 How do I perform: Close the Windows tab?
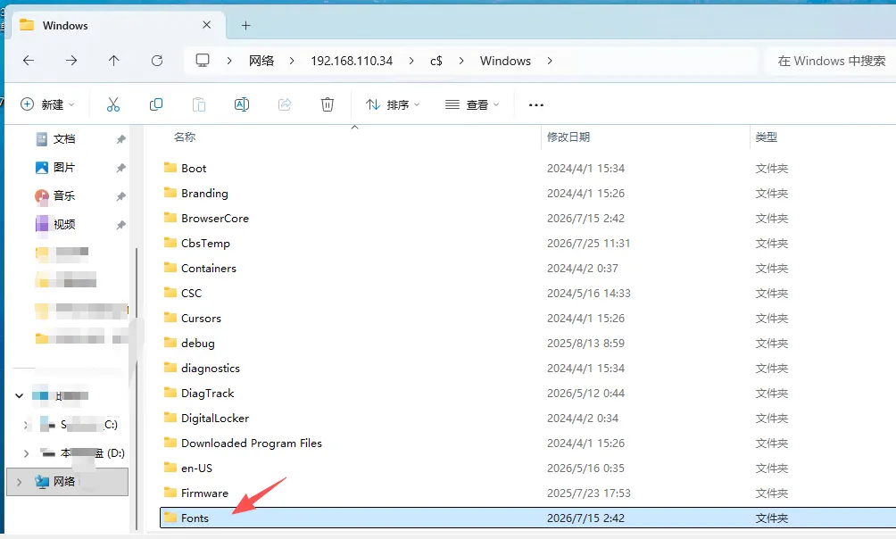(207, 25)
